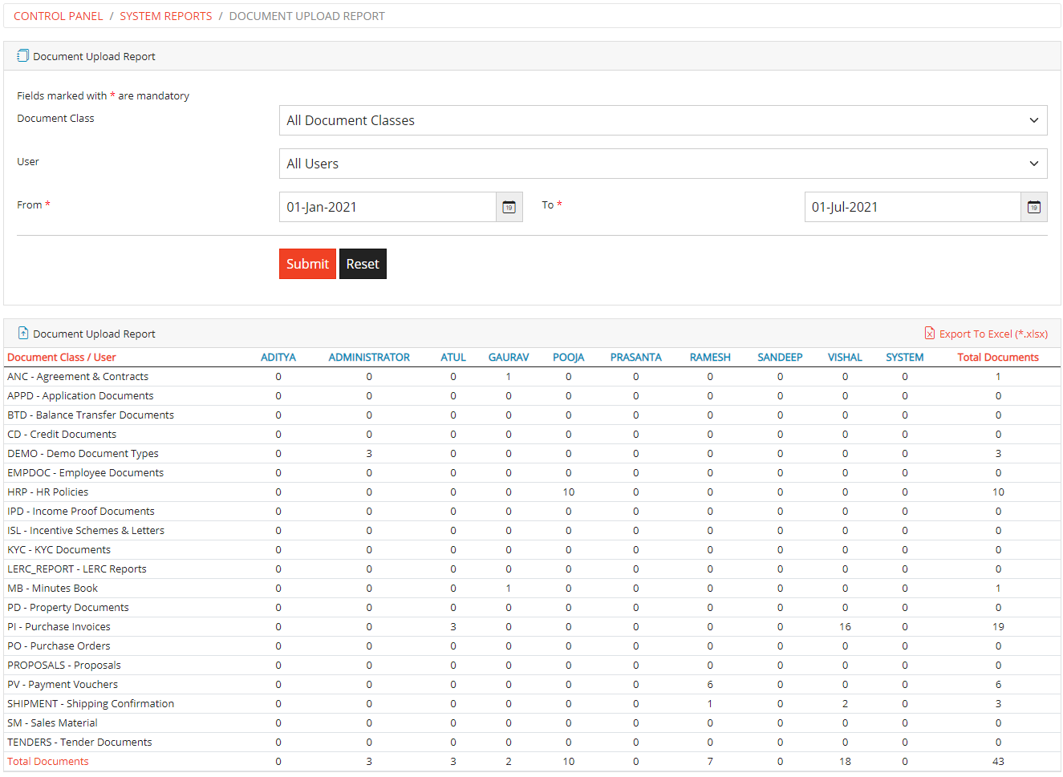Go to System Reports breadcrumb
The width and height of the screenshot is (1063, 777).
click(x=165, y=16)
